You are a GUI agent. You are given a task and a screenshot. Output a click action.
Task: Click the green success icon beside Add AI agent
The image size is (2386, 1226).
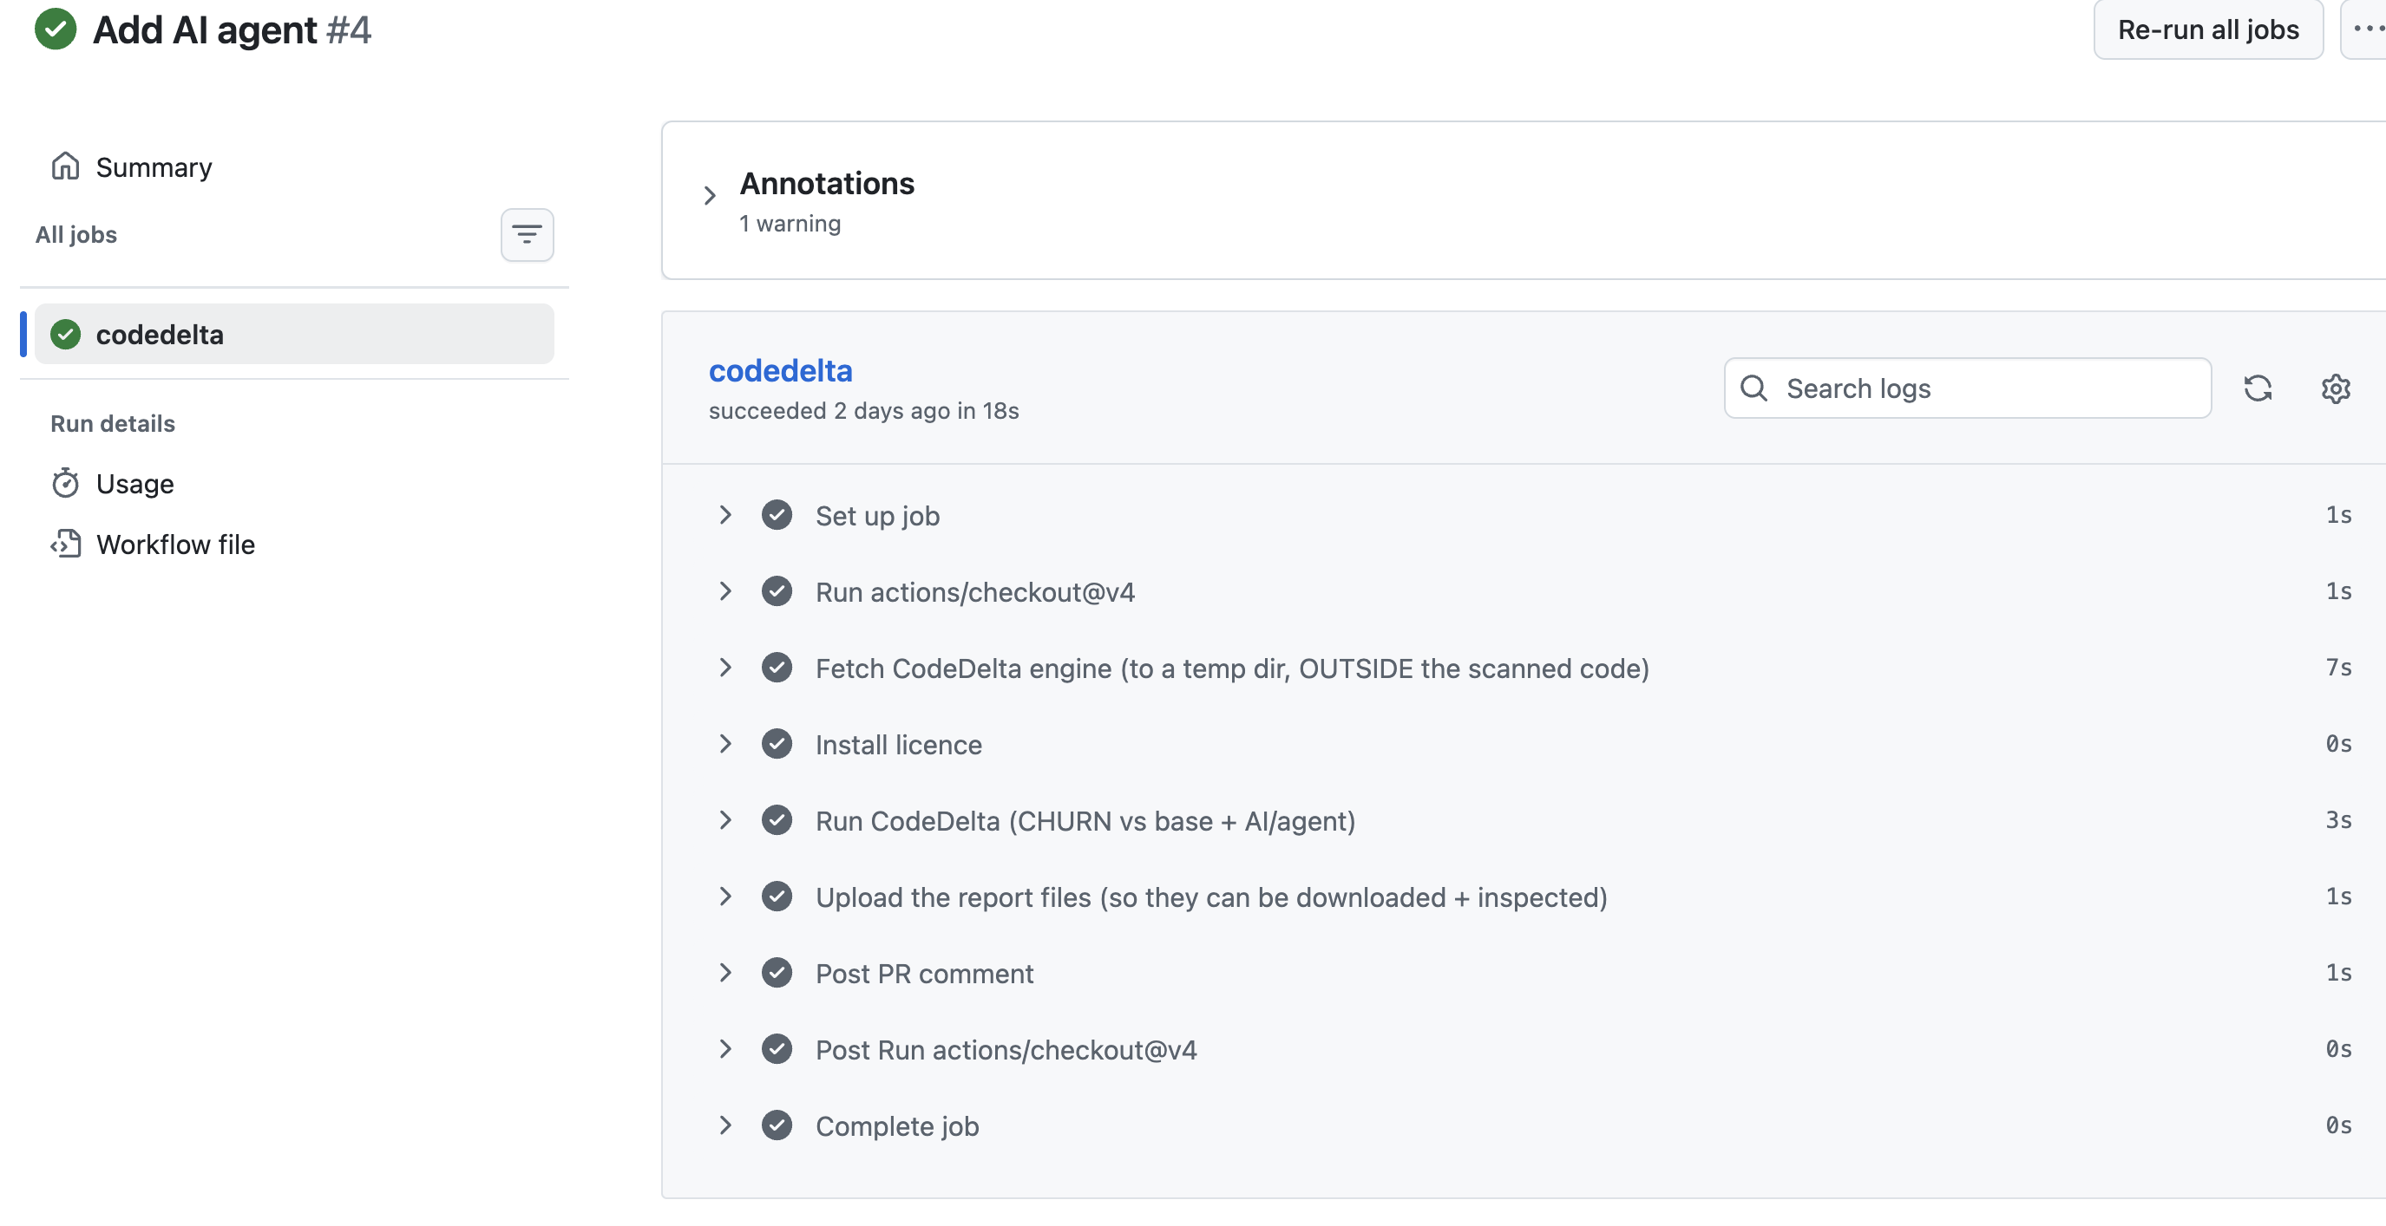[56, 29]
